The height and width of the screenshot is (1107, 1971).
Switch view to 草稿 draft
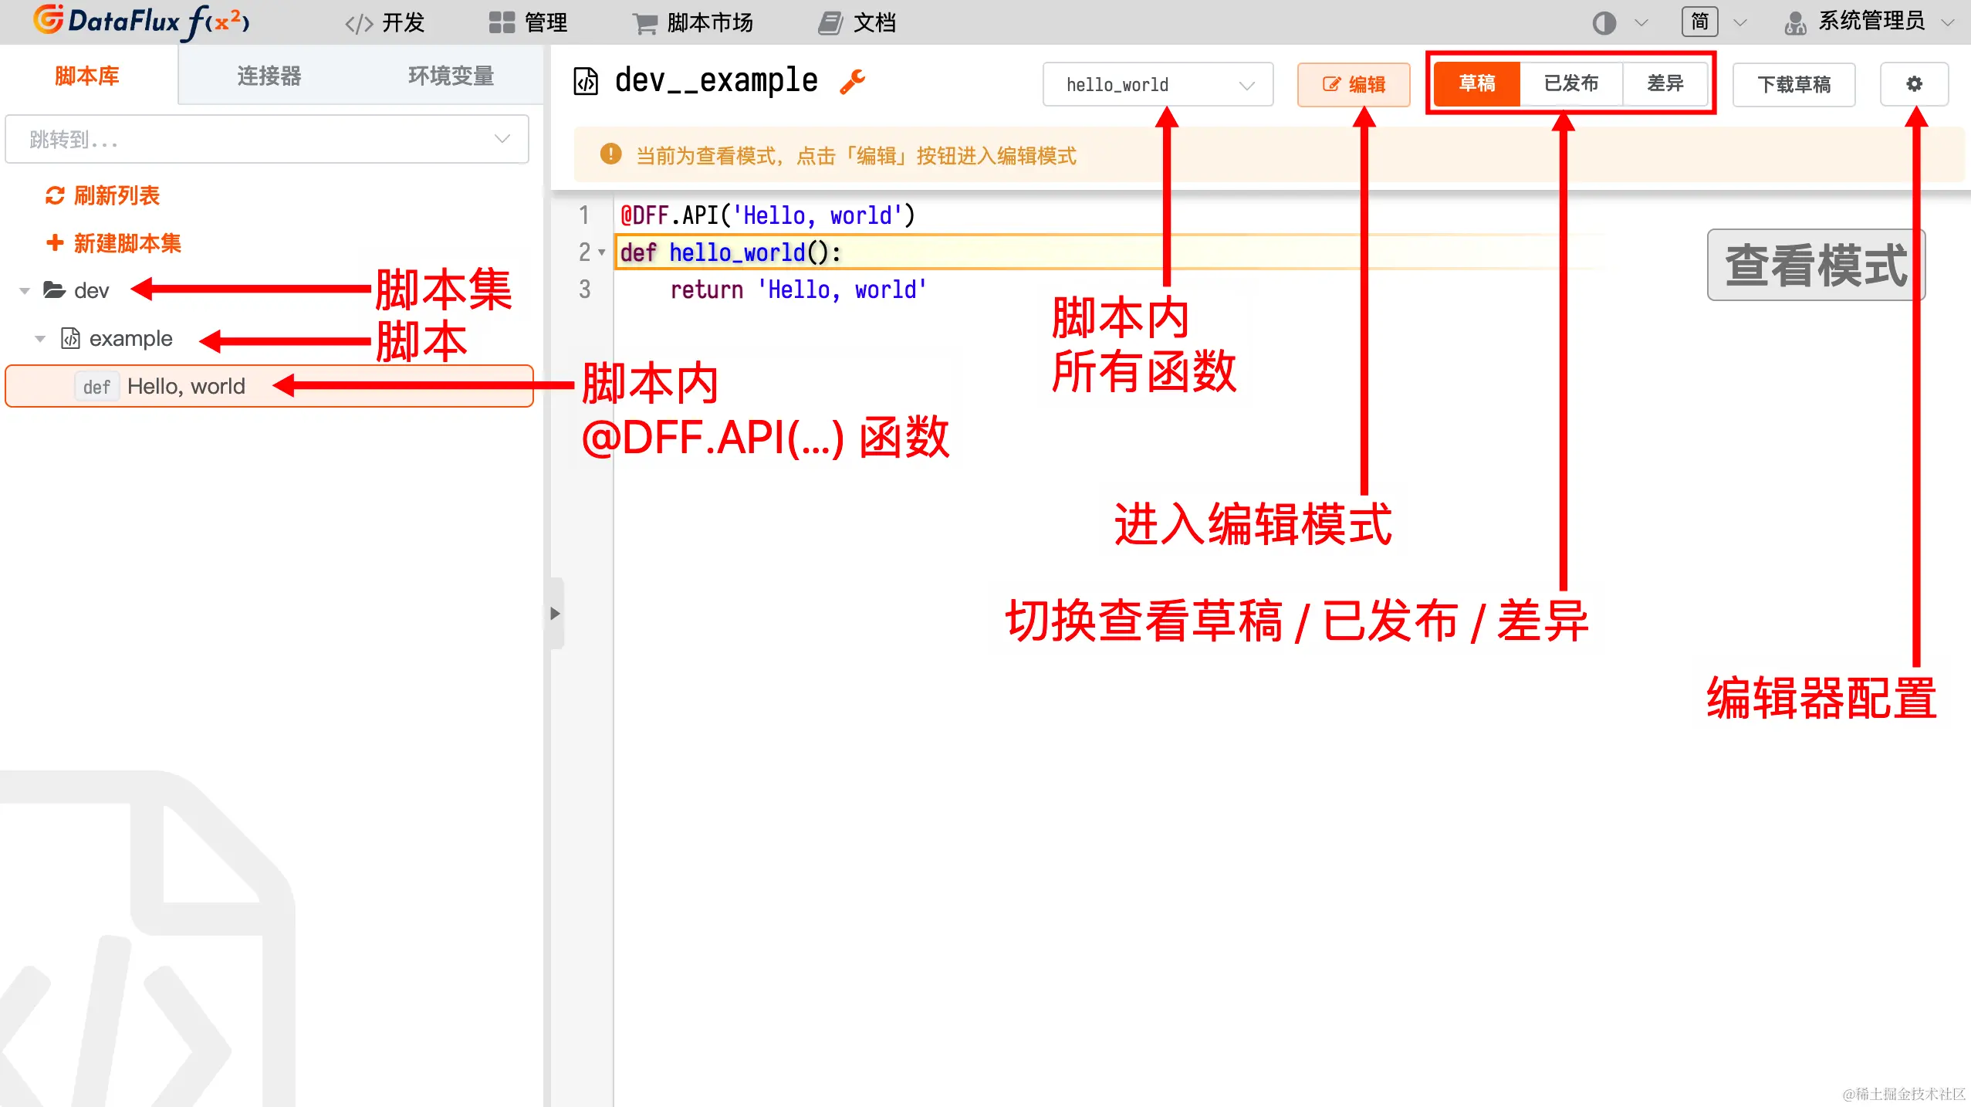[1477, 83]
